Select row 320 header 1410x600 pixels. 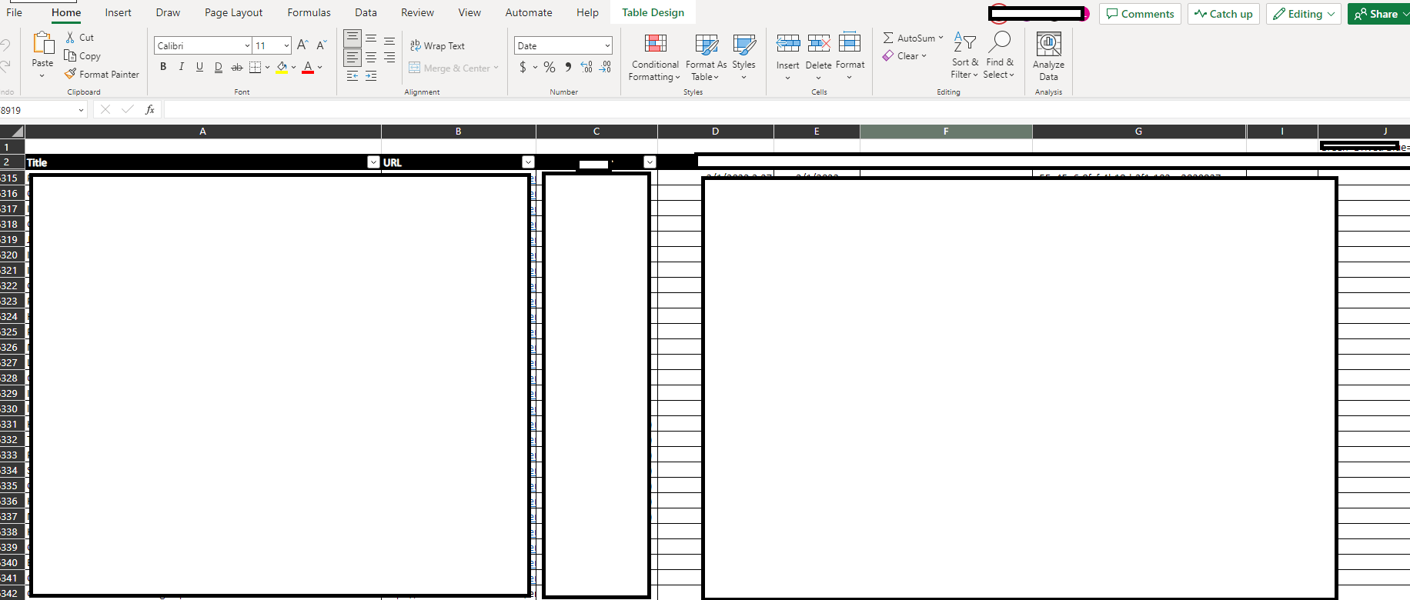click(12, 255)
